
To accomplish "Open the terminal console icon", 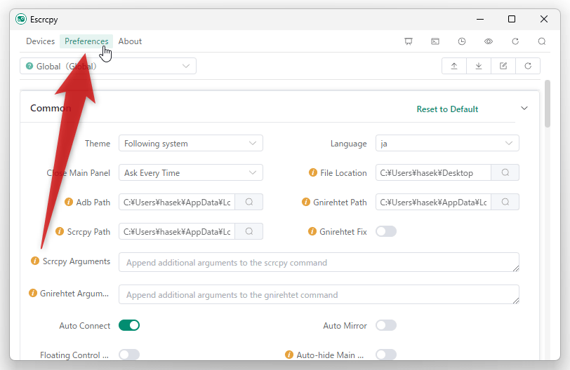I will (435, 41).
